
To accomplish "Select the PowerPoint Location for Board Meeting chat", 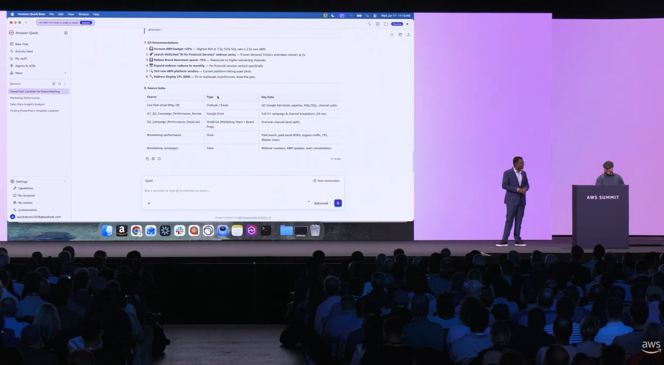I will tap(39, 92).
